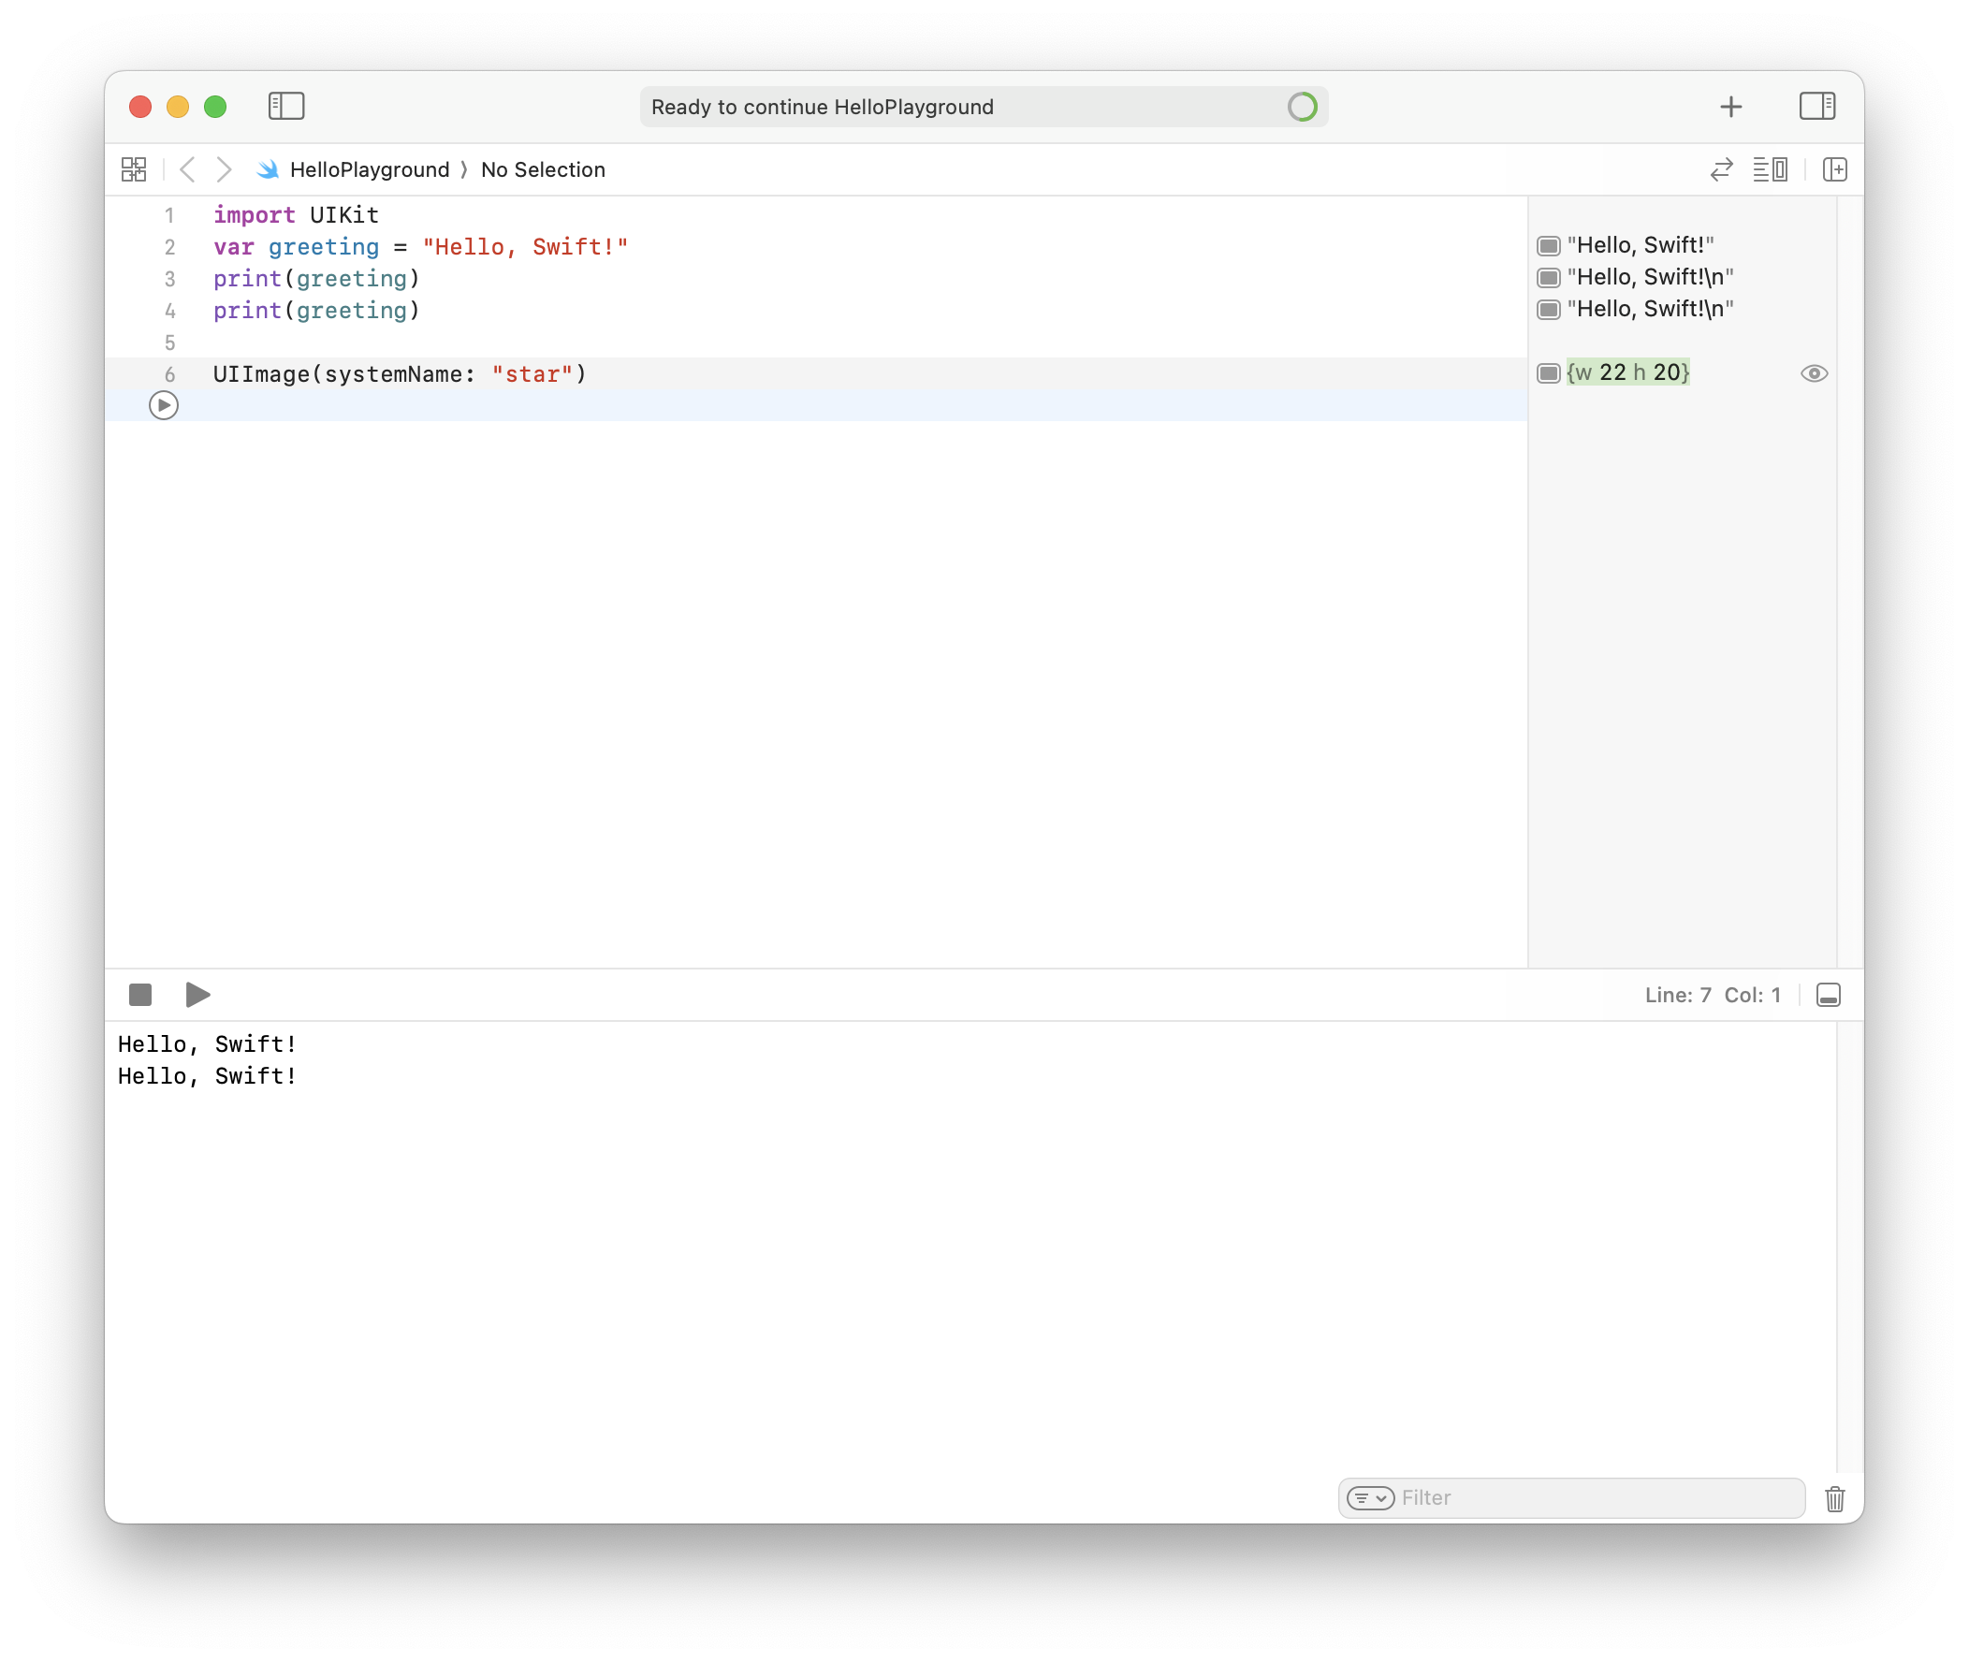
Task: Open the related items grid icon
Action: coord(134,169)
